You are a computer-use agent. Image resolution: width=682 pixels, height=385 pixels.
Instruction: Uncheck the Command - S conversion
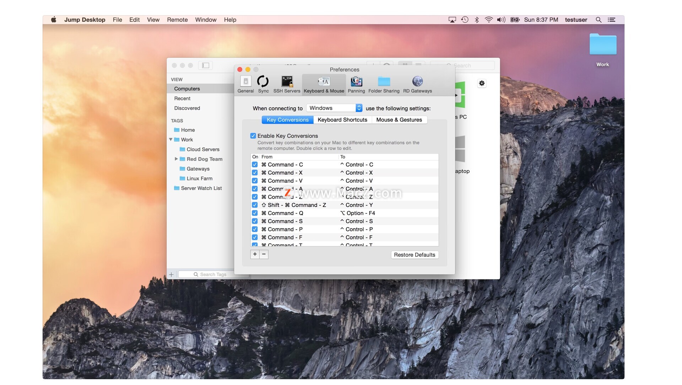pos(255,221)
